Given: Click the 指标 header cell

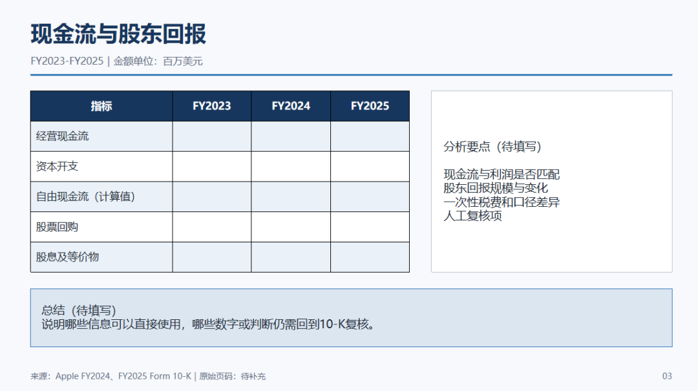Looking at the screenshot, I should click(101, 106).
